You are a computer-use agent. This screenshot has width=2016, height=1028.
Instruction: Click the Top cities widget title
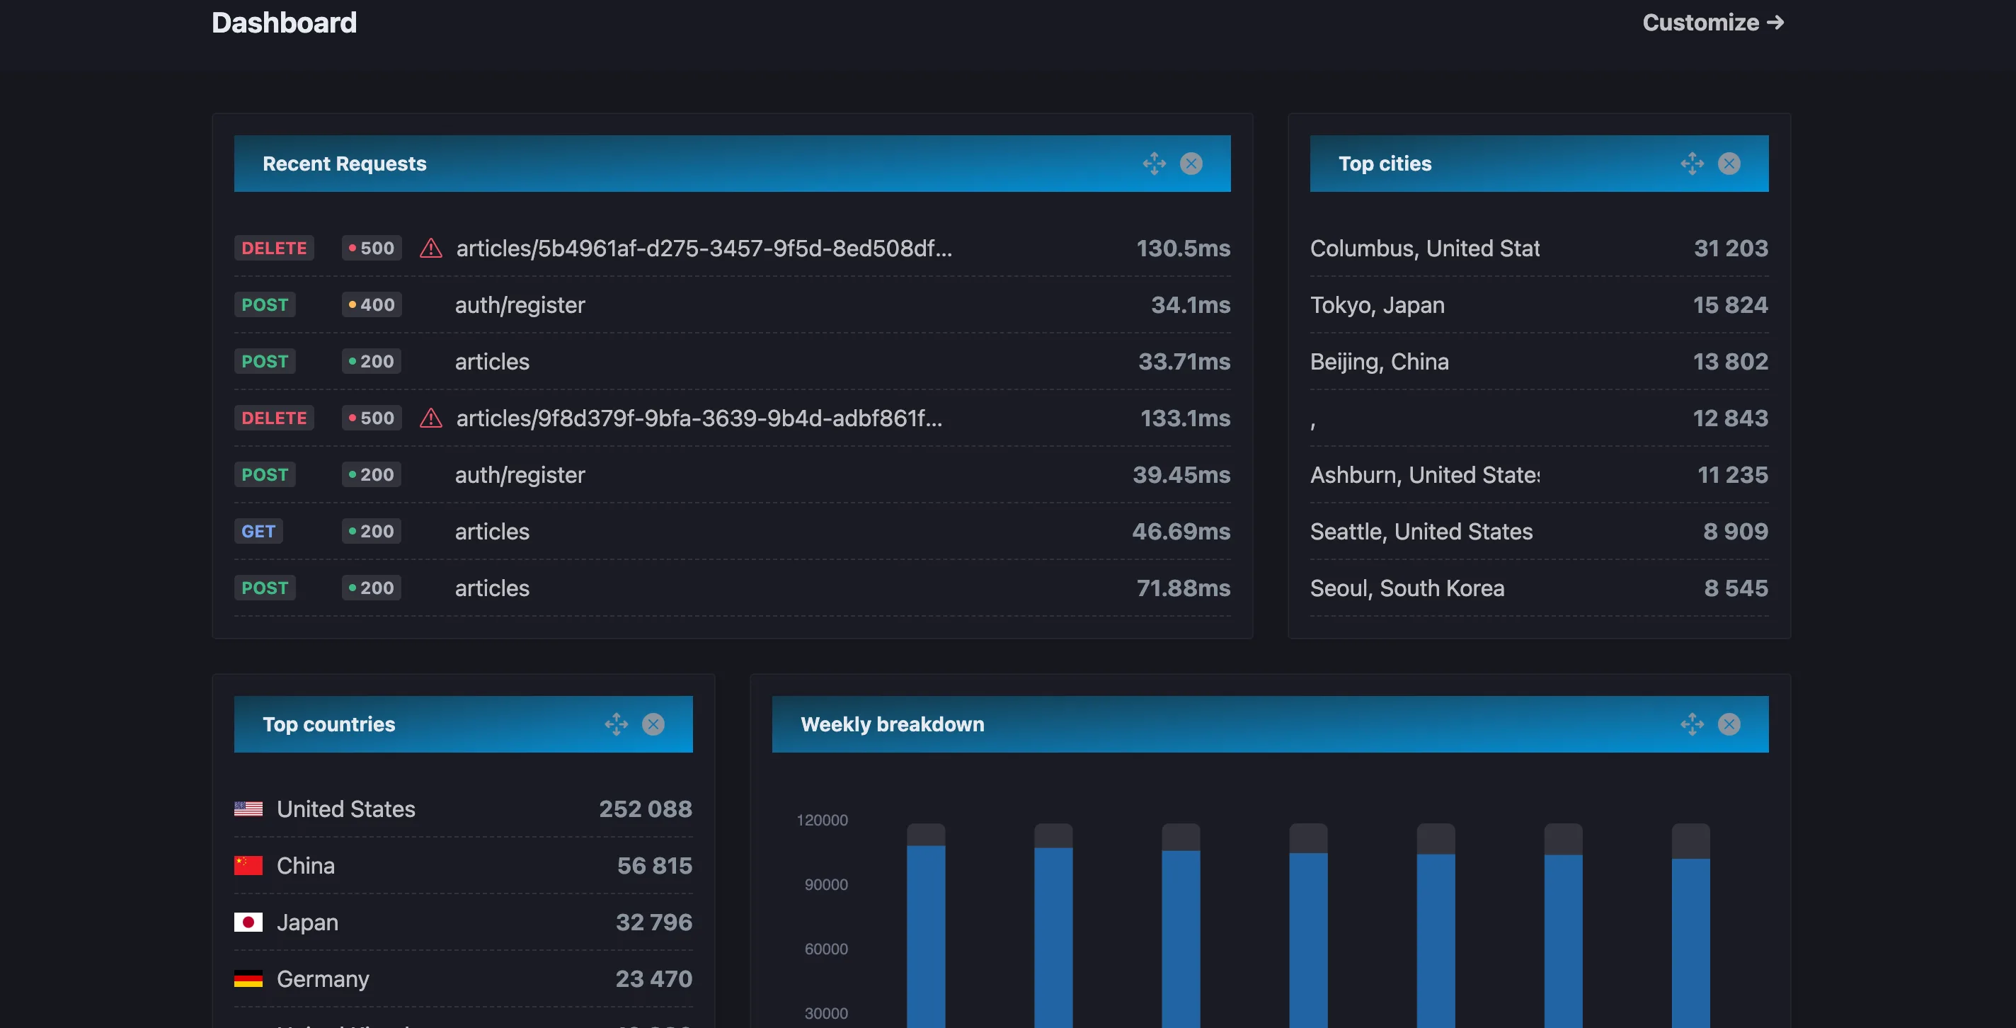tap(1385, 164)
